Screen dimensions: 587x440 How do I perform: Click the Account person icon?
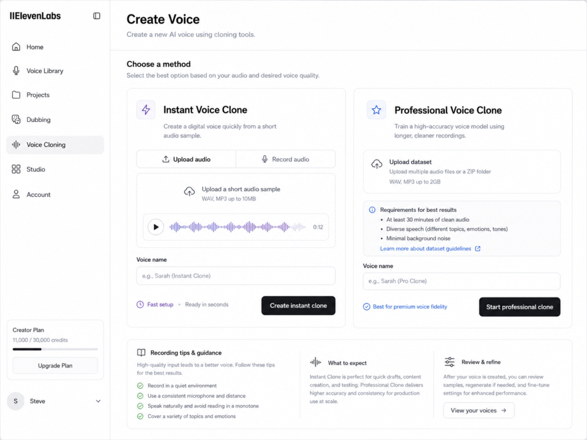point(16,194)
